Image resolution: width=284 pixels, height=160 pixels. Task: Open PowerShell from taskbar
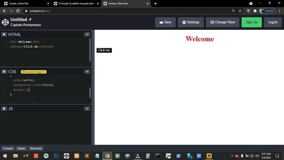tap(178, 156)
